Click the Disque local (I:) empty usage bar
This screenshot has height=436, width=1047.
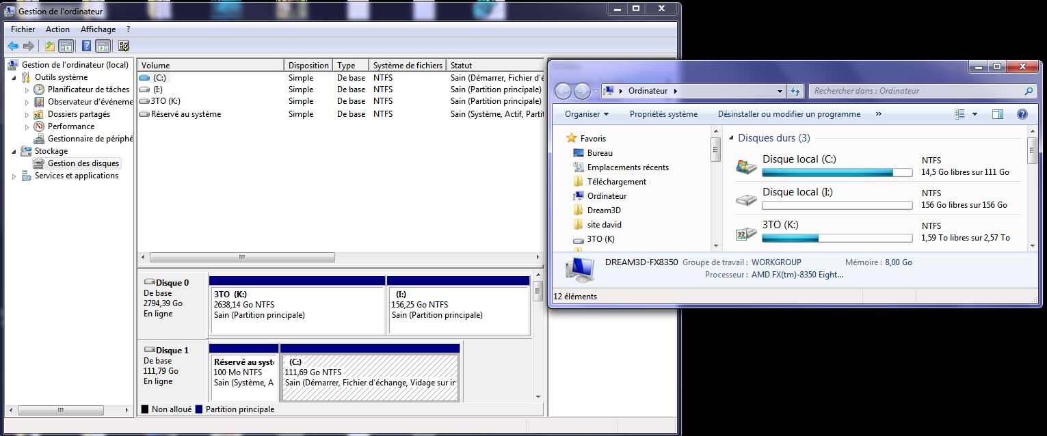click(x=837, y=205)
